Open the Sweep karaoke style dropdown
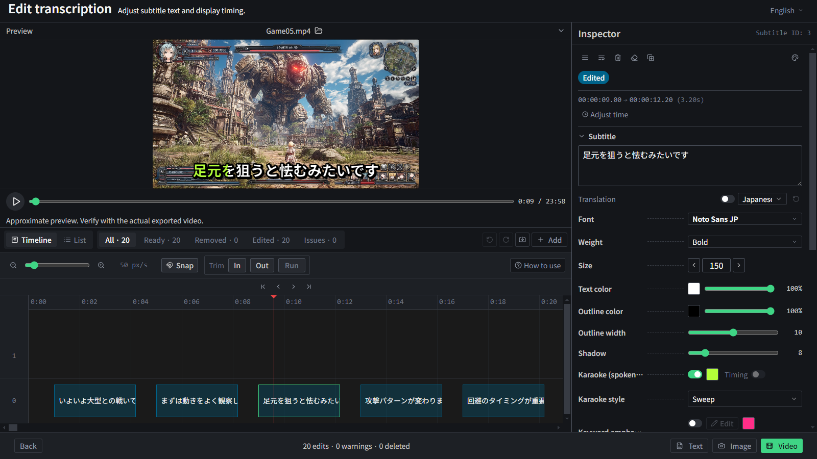This screenshot has height=459, width=817. [x=744, y=399]
